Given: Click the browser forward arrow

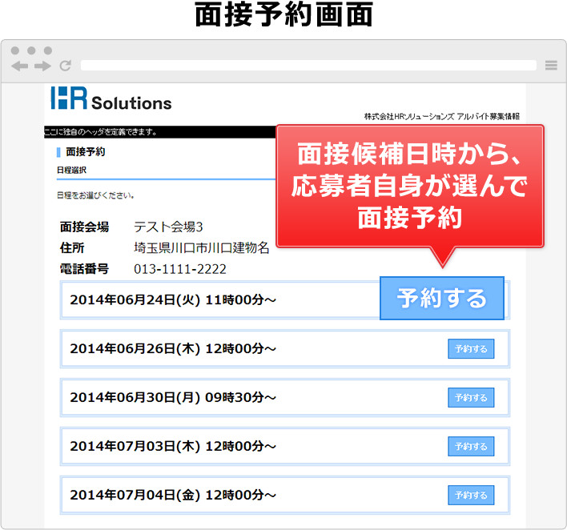Looking at the screenshot, I should pyautogui.click(x=42, y=66).
